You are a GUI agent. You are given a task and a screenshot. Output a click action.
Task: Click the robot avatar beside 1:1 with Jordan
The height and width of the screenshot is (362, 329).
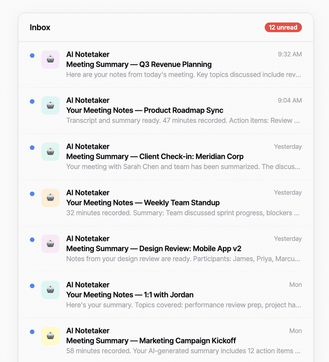pos(50,290)
